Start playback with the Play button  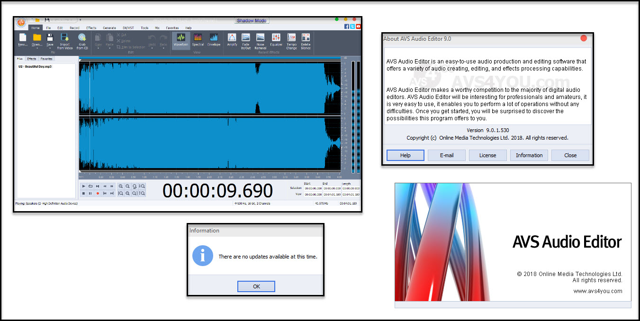pos(84,186)
